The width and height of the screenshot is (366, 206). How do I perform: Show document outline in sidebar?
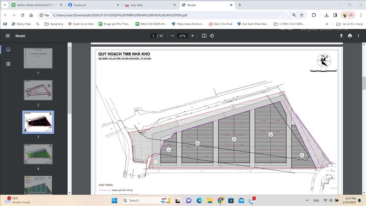[x=8, y=64]
